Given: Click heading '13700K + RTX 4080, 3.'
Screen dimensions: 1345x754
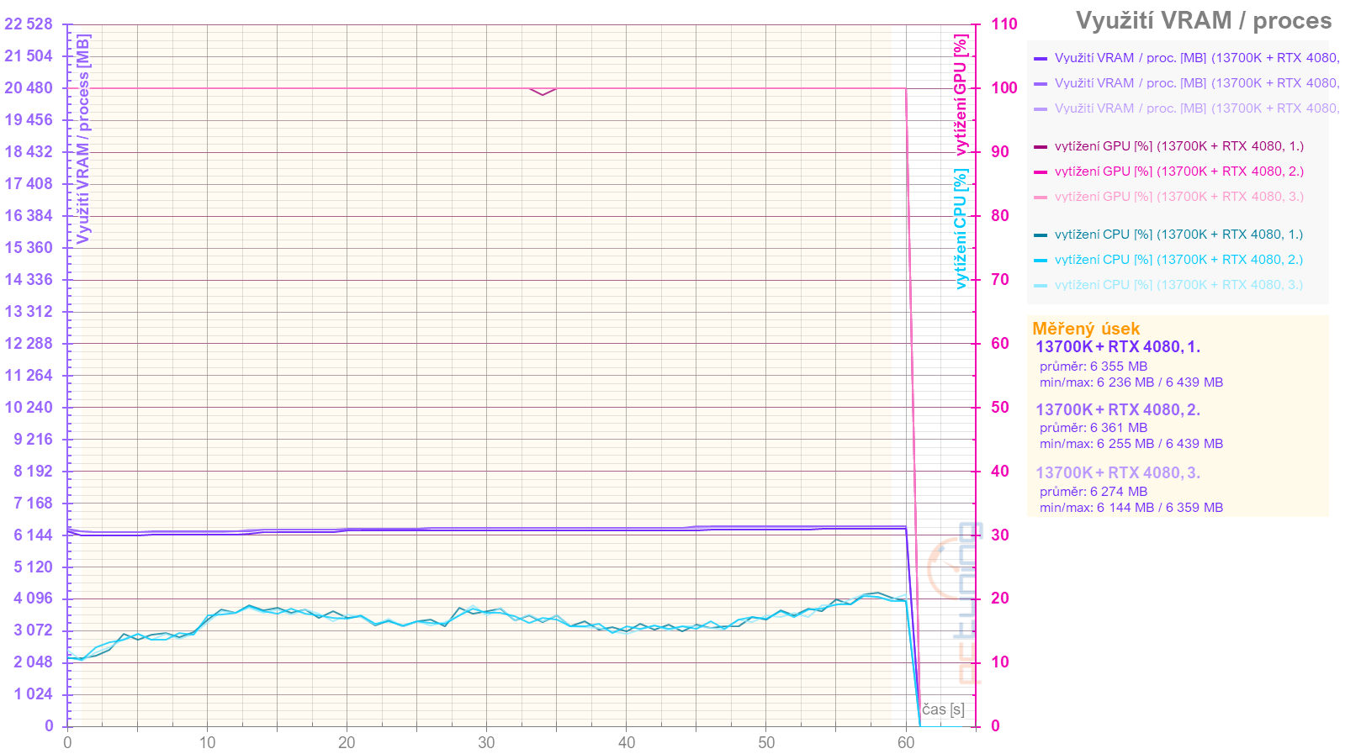Looking at the screenshot, I should [1118, 473].
